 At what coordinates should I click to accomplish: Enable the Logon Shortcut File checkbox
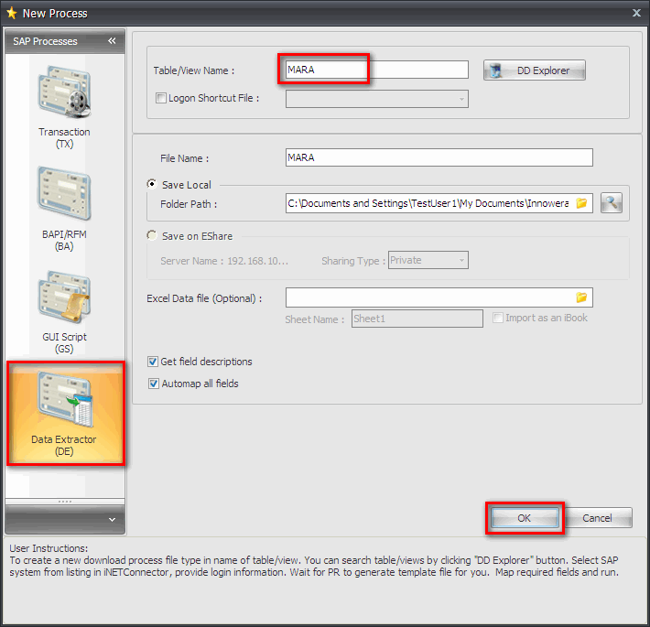(x=161, y=98)
